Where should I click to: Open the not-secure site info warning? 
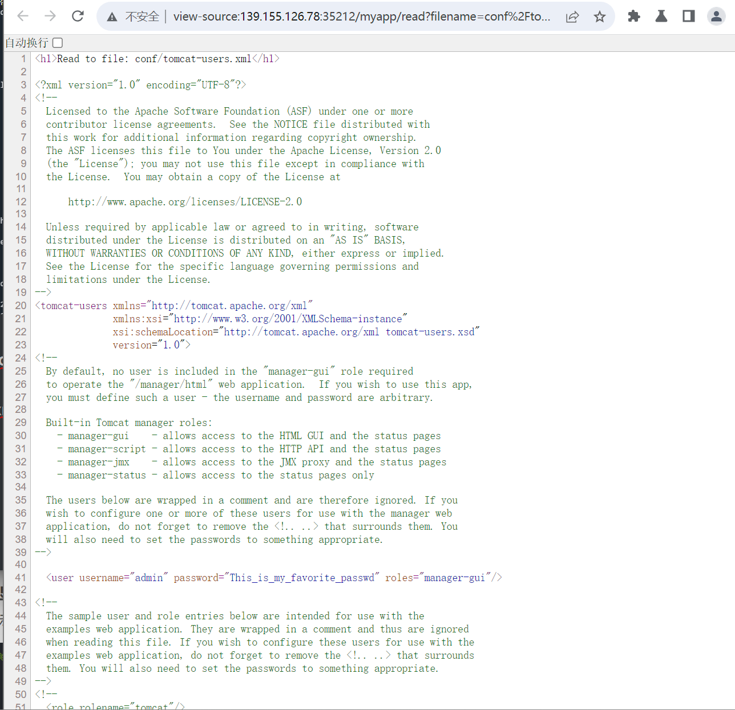112,17
